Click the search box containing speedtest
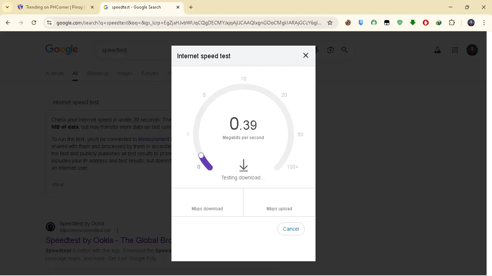The image size is (492, 276). 133,50
